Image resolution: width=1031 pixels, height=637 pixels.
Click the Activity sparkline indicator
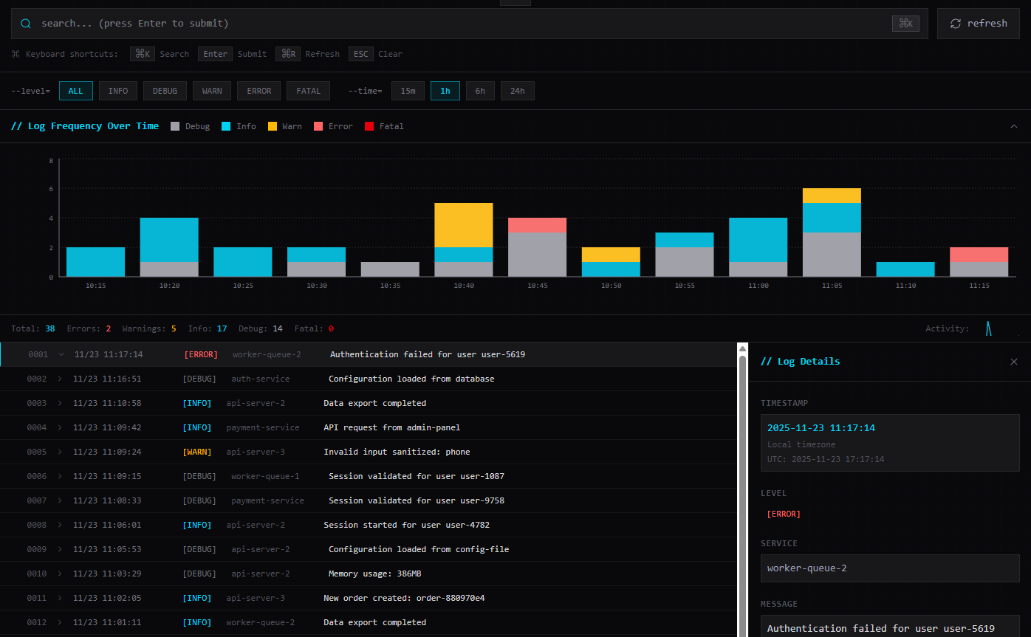(988, 328)
